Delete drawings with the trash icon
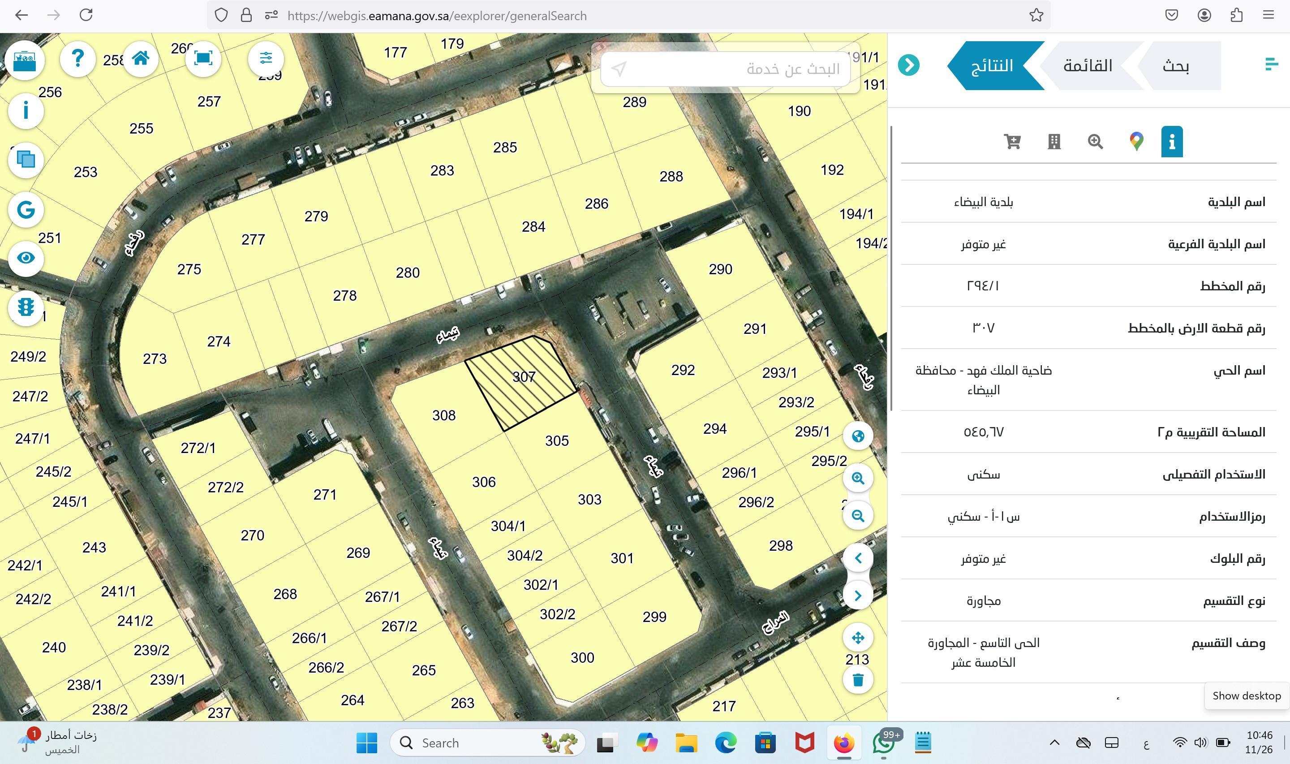The image size is (1290, 764). 858,680
